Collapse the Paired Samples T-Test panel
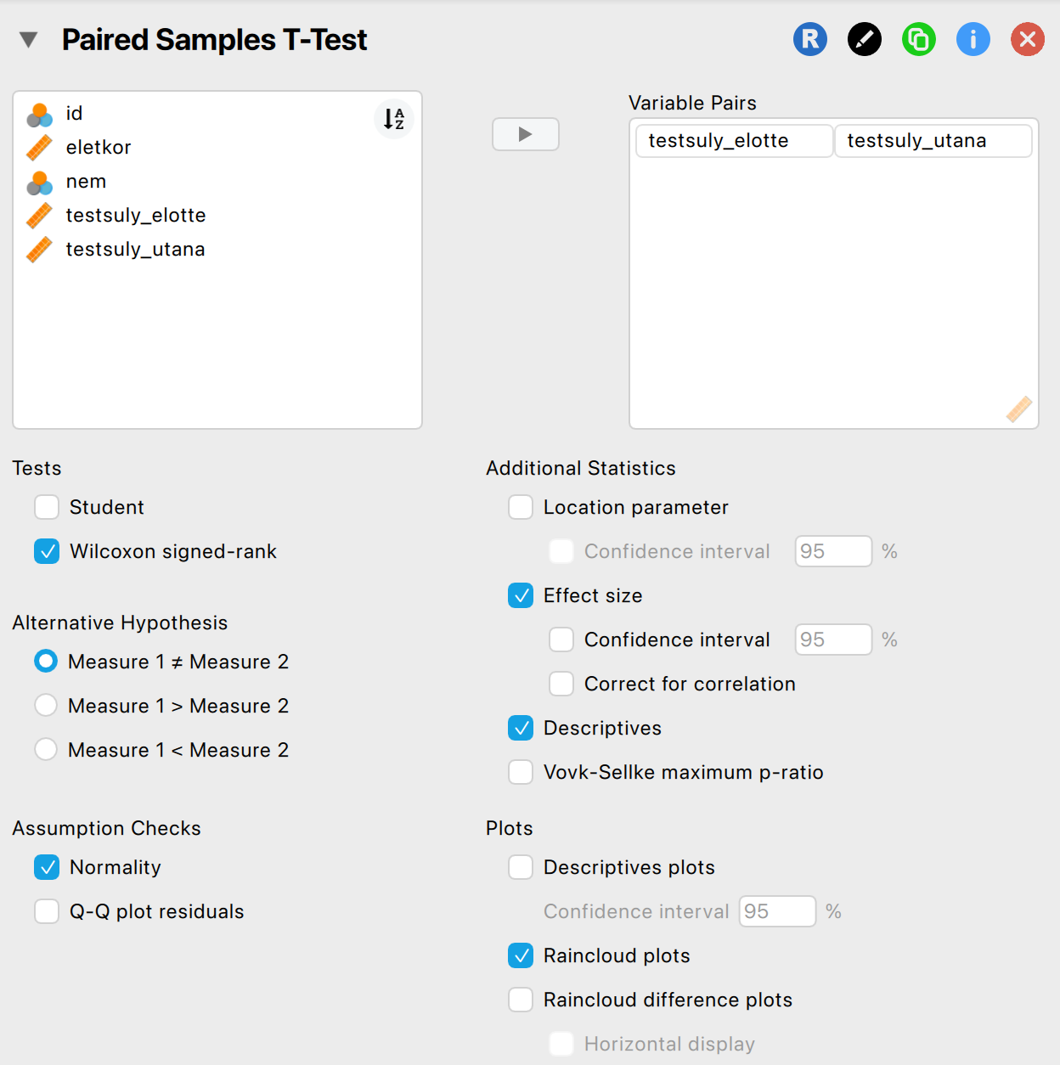This screenshot has width=1060, height=1065. point(29,40)
